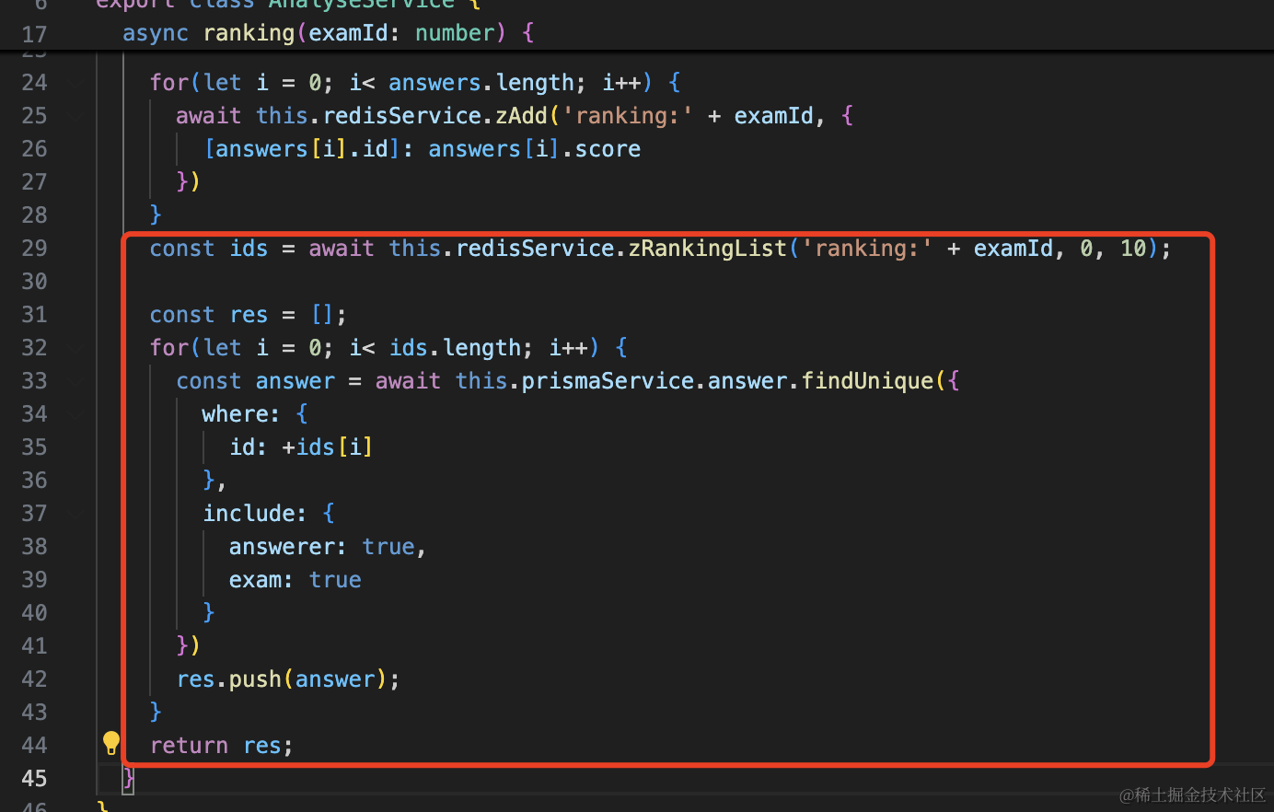The width and height of the screenshot is (1274, 812).
Task: Click line number 45 in the gutter
Action: tap(34, 779)
